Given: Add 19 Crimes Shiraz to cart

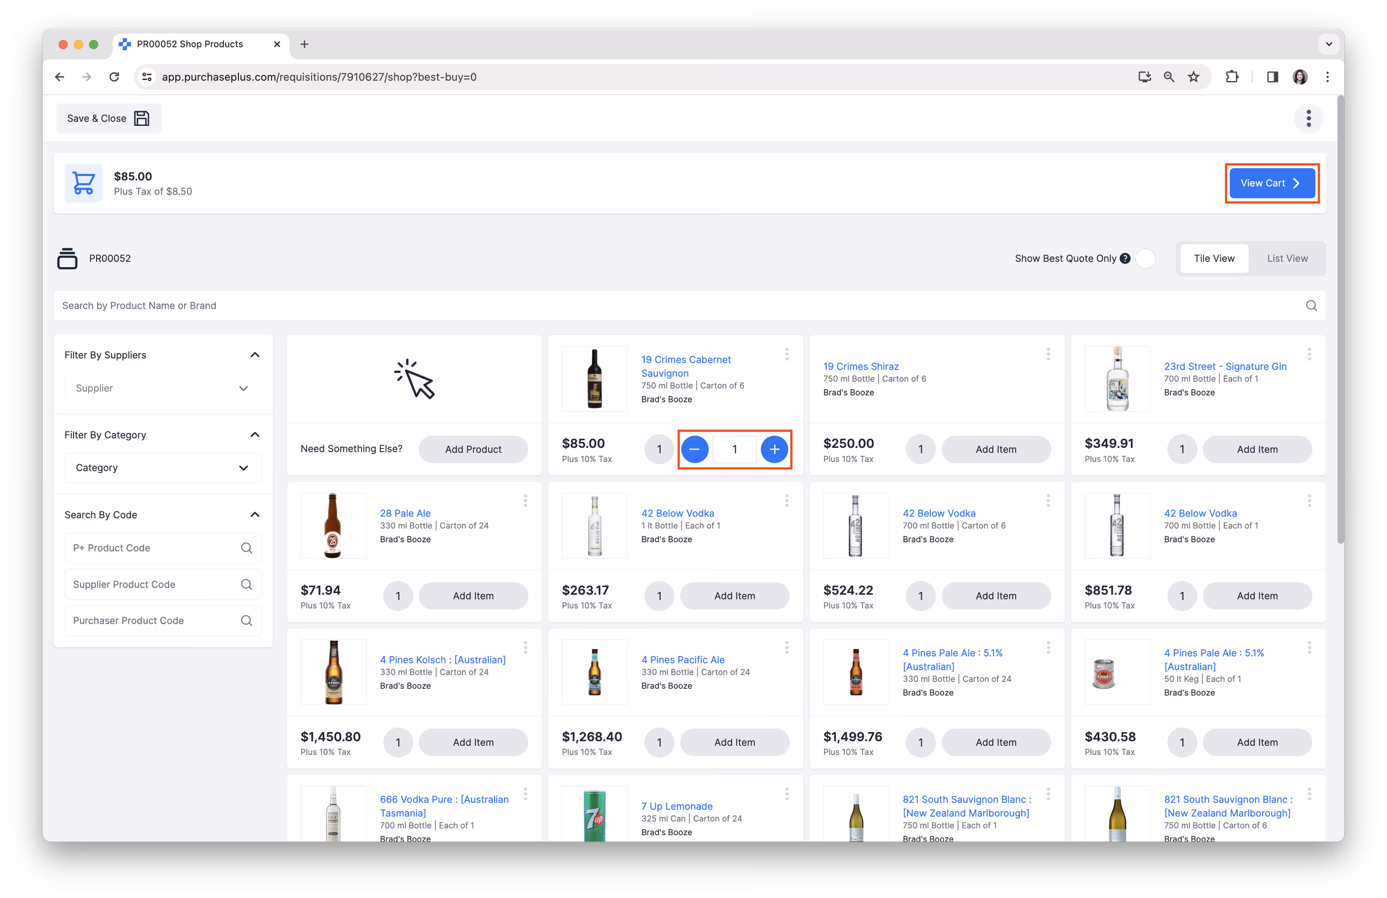Looking at the screenshot, I should (995, 449).
